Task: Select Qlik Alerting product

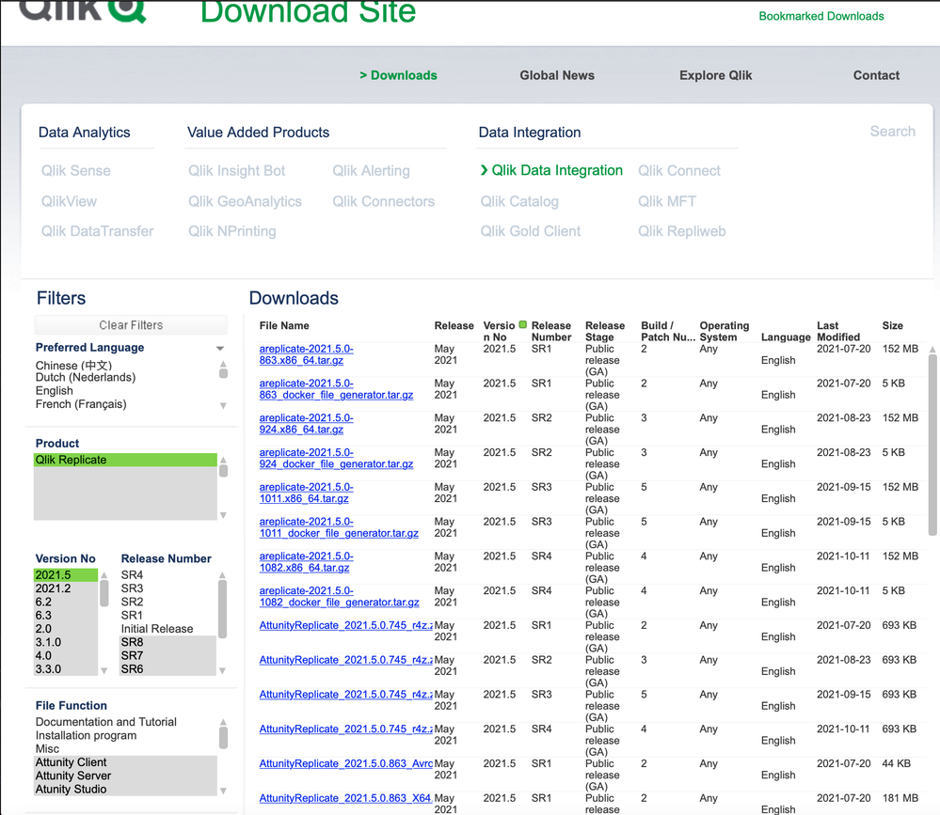Action: coord(371,171)
